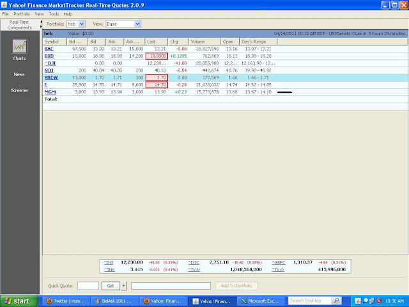Image resolution: width=409 pixels, height=307 pixels.
Task: Expand the View Basic dropdown
Action: click(x=138, y=24)
